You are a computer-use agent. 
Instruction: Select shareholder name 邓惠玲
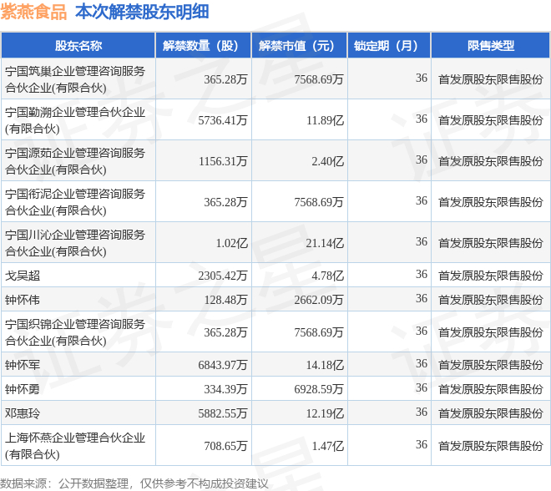pos(23,413)
